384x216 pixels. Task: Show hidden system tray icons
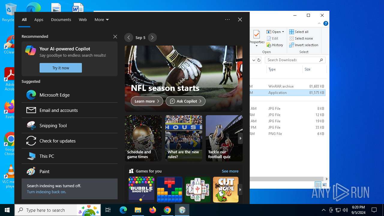point(323,210)
